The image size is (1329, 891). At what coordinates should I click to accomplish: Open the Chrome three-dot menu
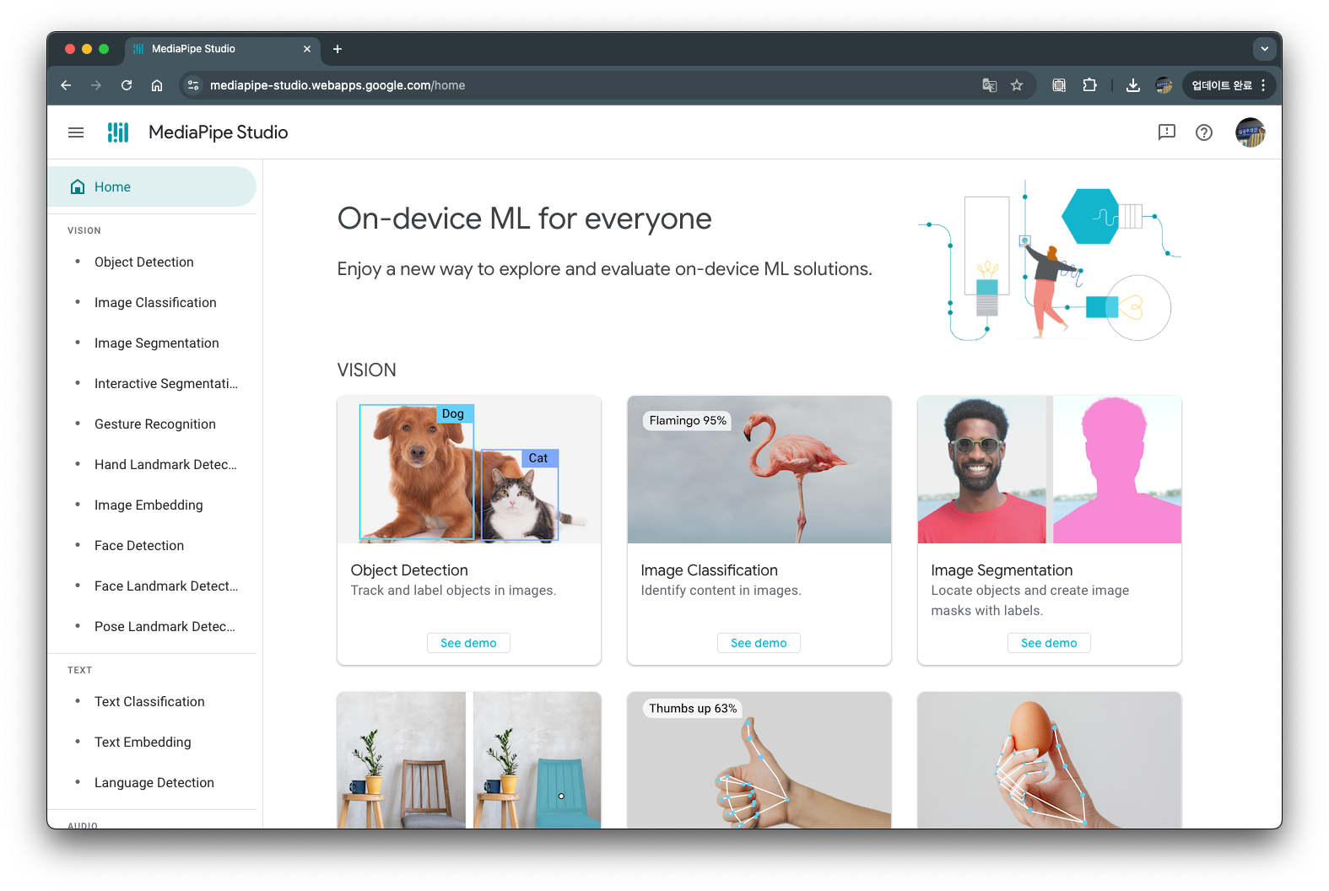coord(1263,85)
